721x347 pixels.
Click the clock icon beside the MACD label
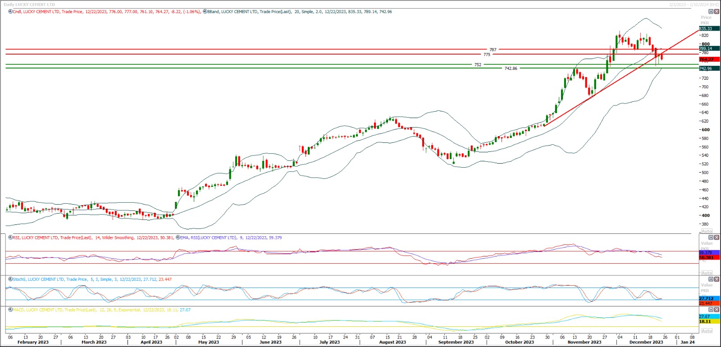(10, 310)
